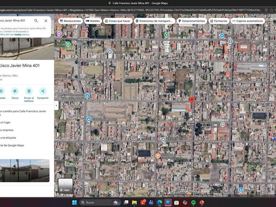276x207 pixels.
Task: Select the Cajeros automáticos chip
Action: pyautogui.click(x=247, y=21)
